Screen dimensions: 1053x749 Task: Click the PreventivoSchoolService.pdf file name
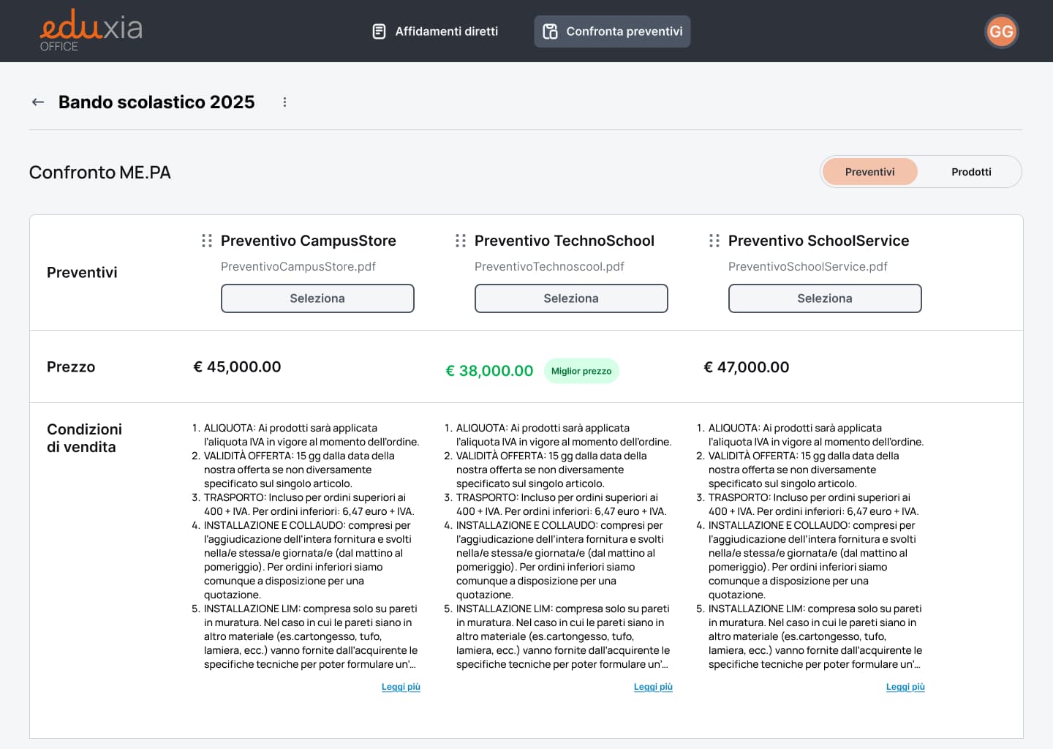pos(807,266)
